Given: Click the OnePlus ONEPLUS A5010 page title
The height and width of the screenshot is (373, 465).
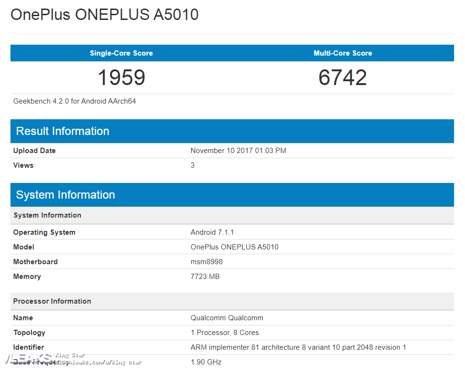Looking at the screenshot, I should [104, 15].
